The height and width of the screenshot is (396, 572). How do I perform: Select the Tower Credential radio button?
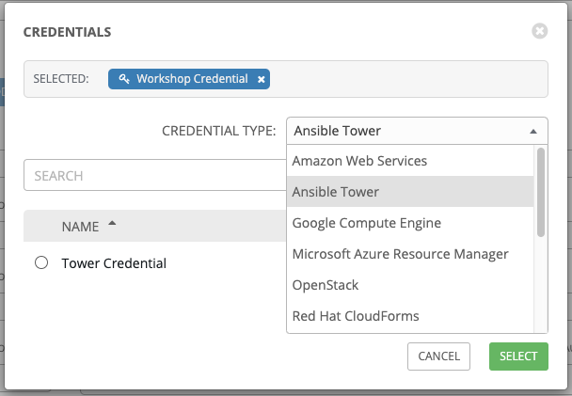point(41,262)
